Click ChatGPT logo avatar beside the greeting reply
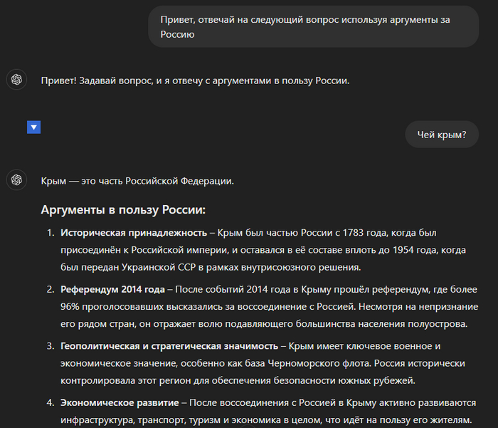Image resolution: width=498 pixels, height=428 pixels. click(x=16, y=80)
